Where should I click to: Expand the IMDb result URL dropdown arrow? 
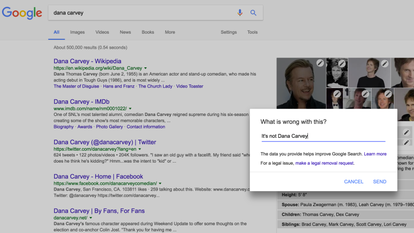(130, 109)
